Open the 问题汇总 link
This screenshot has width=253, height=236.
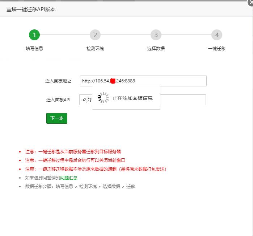(68, 178)
